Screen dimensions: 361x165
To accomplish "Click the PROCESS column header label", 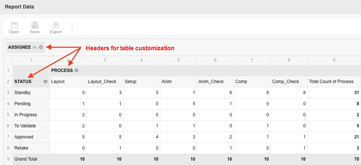I will (62, 71).
